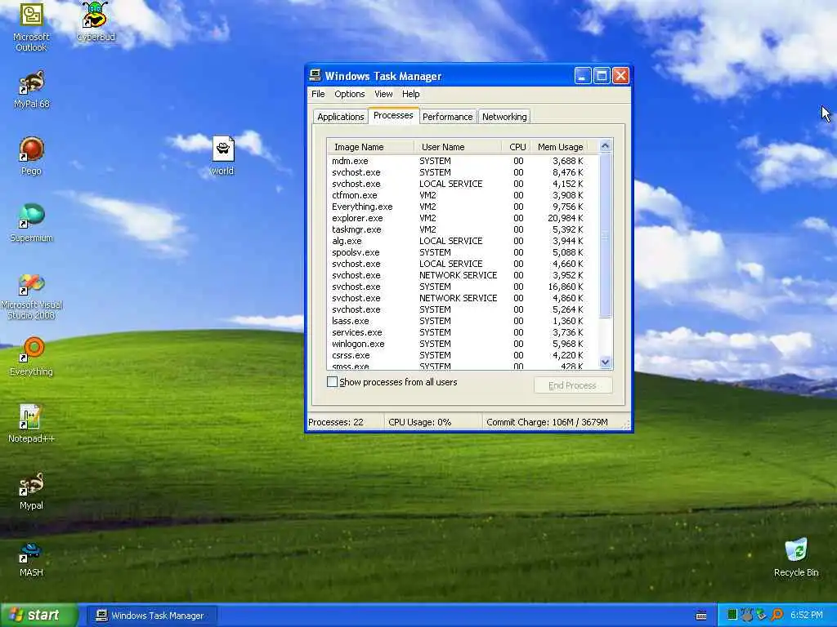Click the Task Manager title bar icon

click(316, 76)
